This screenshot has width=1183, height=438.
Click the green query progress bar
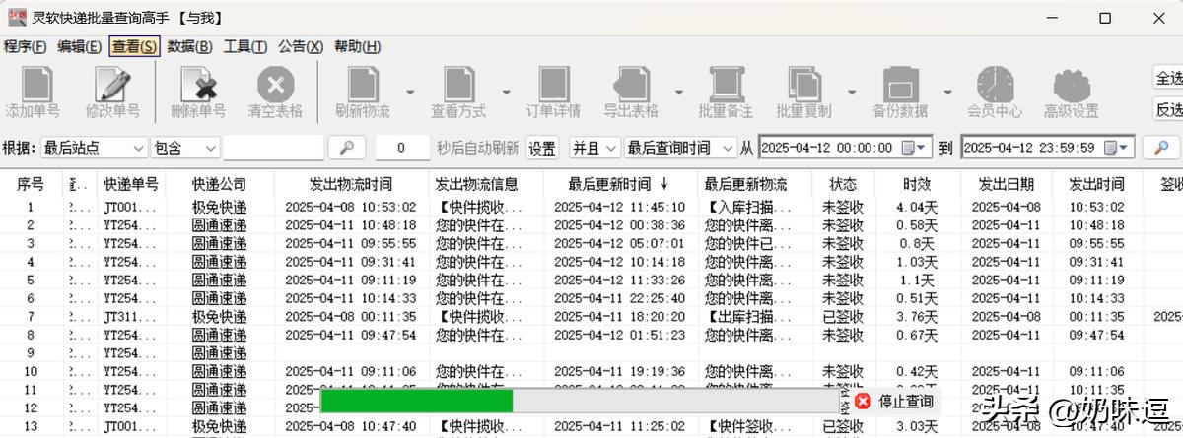coord(416,402)
